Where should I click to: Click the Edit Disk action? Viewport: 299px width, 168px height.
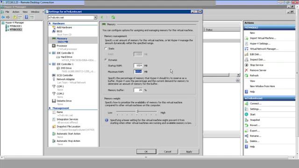[x=256, y=54]
